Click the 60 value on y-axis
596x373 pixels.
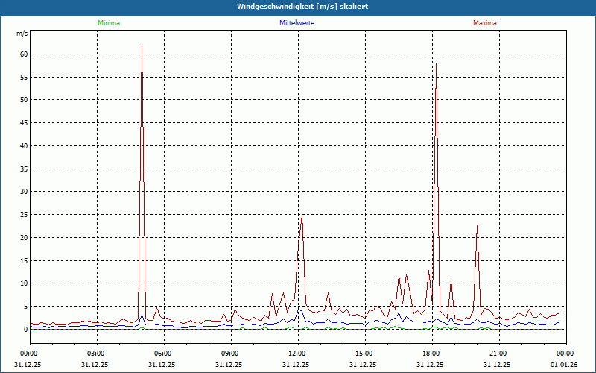(25, 54)
